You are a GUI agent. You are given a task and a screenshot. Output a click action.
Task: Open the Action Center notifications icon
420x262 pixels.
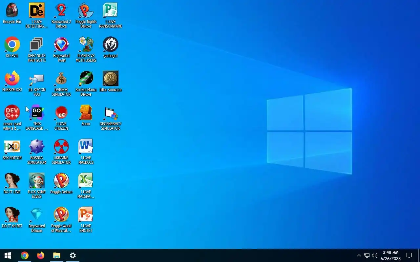409,255
